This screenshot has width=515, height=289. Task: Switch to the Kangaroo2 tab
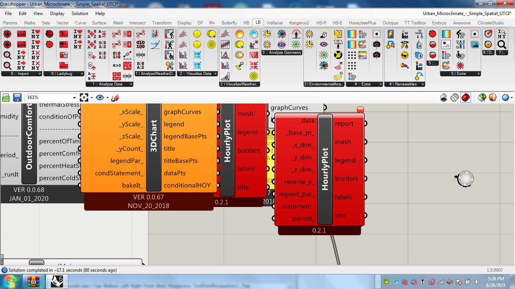point(299,23)
